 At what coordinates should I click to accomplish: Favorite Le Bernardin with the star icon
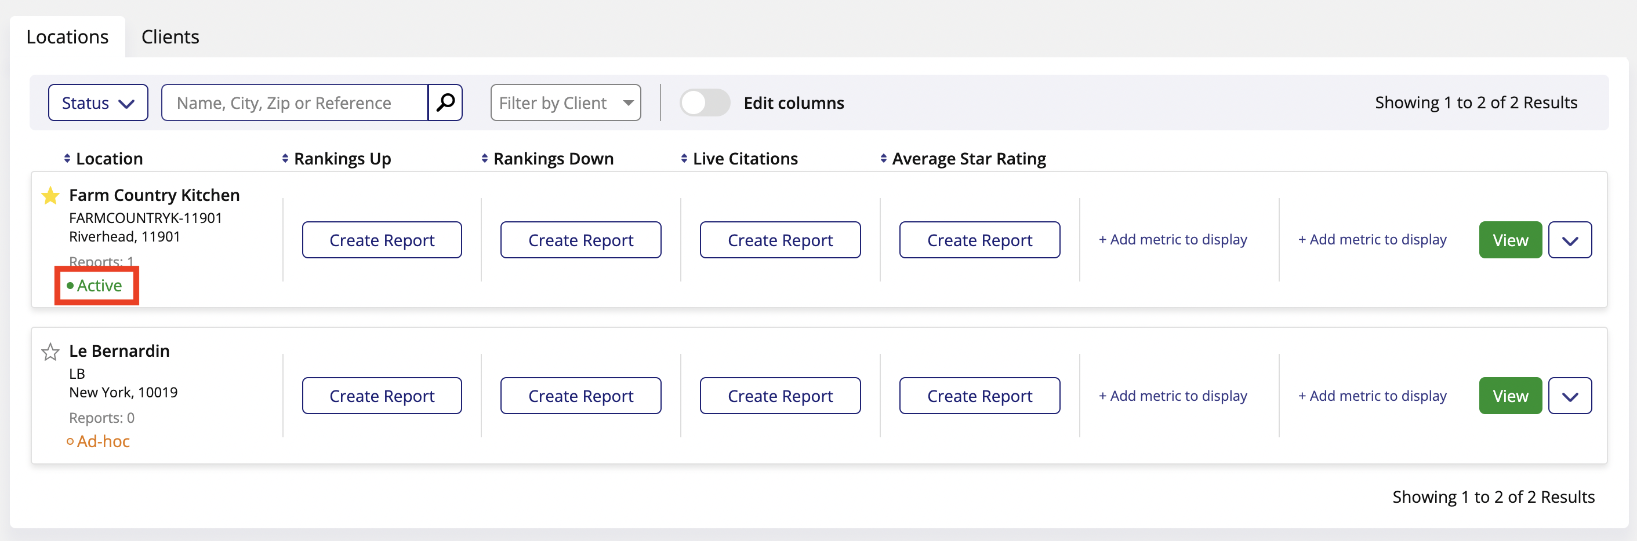50,352
